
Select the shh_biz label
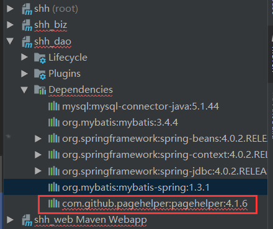coord(50,25)
